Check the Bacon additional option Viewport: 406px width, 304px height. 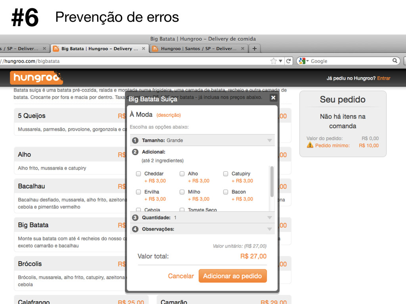pos(226,192)
